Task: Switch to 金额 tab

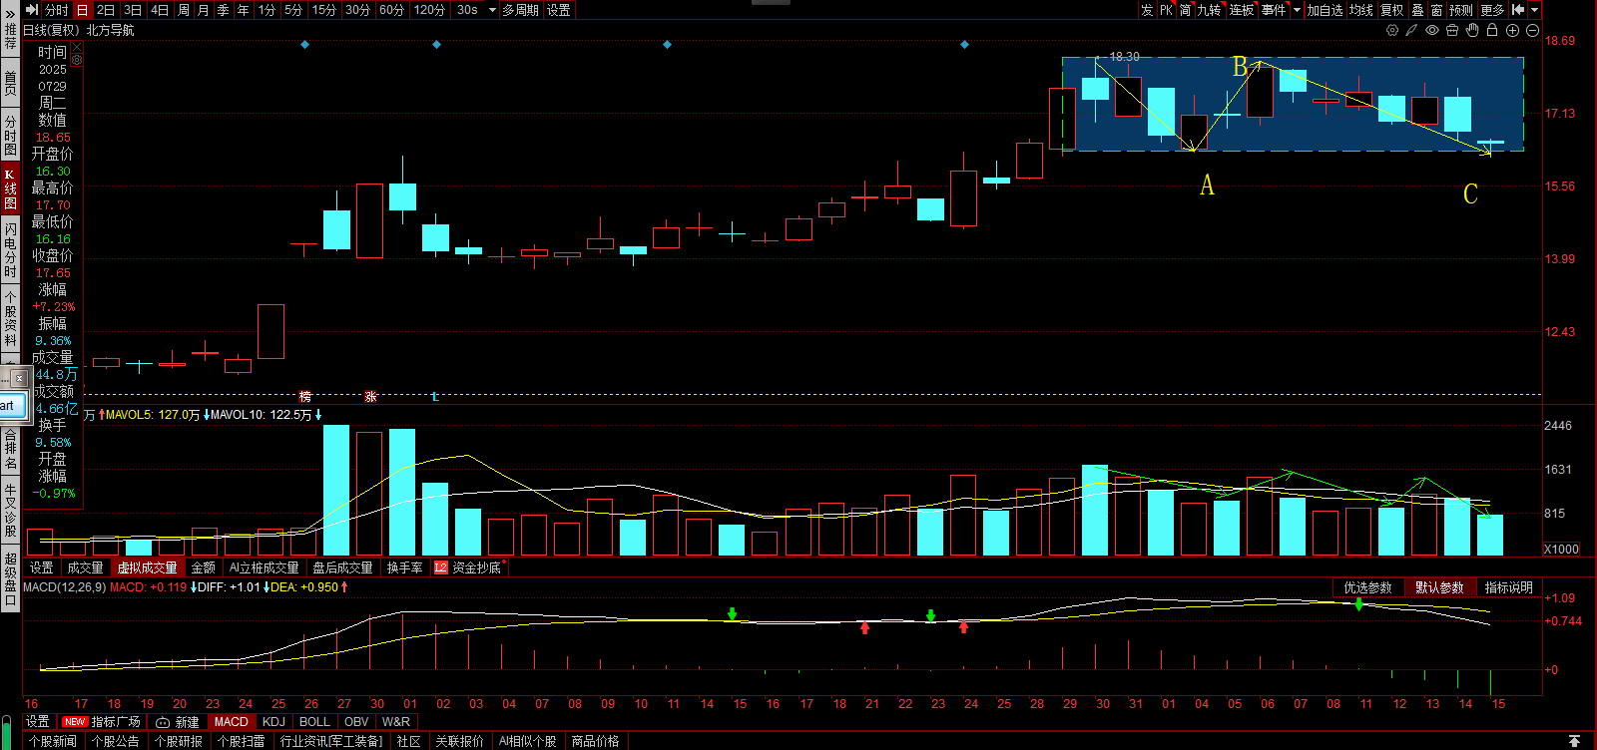Action: point(203,567)
